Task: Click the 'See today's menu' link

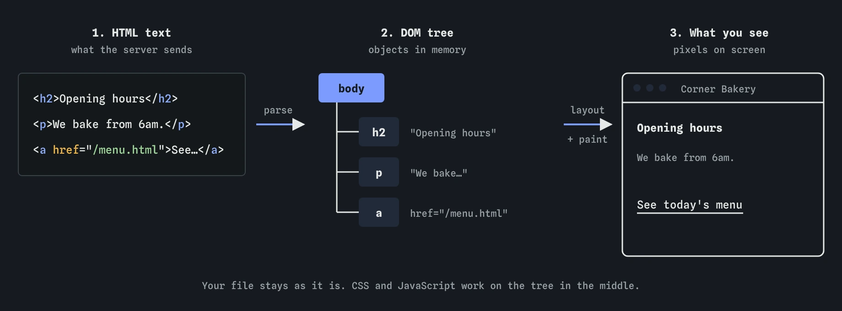Action: 690,205
